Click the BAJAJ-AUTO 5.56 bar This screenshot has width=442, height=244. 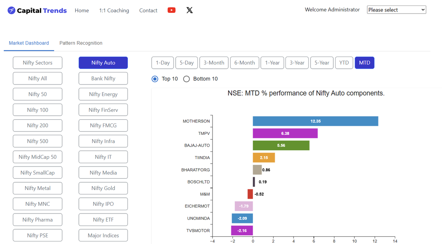tap(281, 146)
